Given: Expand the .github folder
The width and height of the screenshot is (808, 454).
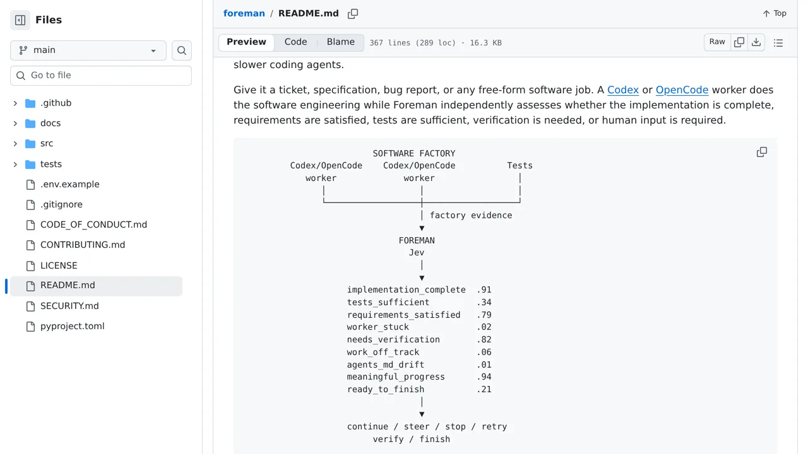Looking at the screenshot, I should coord(15,103).
